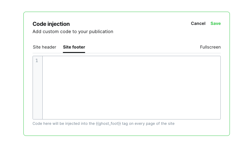Select the Site footer tab
This screenshot has width=246, height=145.
(x=74, y=47)
